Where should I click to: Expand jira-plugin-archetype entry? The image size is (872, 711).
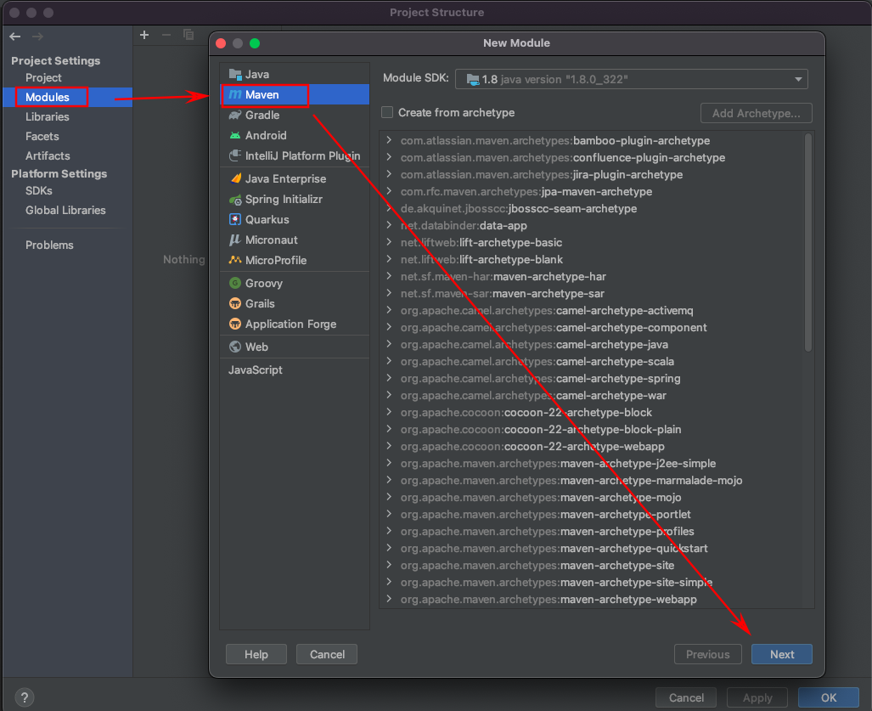tap(389, 174)
